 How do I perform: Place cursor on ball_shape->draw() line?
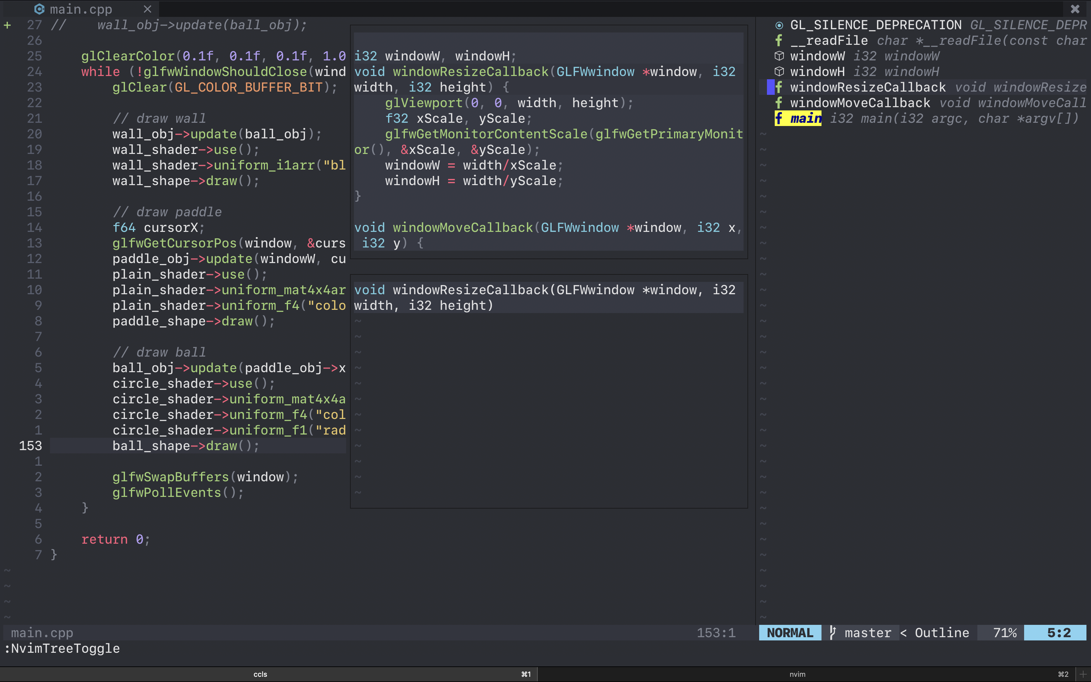click(x=186, y=446)
